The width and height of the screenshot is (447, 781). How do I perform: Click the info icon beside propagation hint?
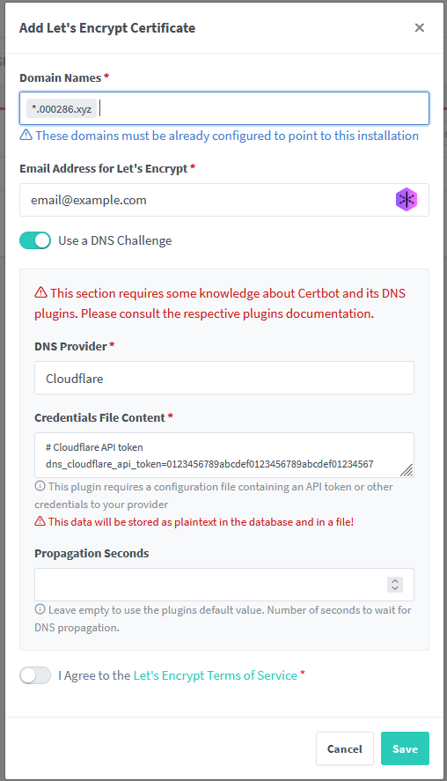point(40,609)
